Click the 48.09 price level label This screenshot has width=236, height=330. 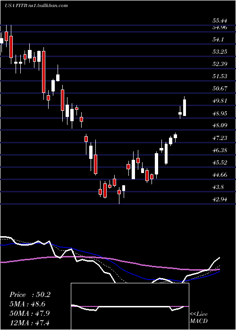tap(219, 125)
